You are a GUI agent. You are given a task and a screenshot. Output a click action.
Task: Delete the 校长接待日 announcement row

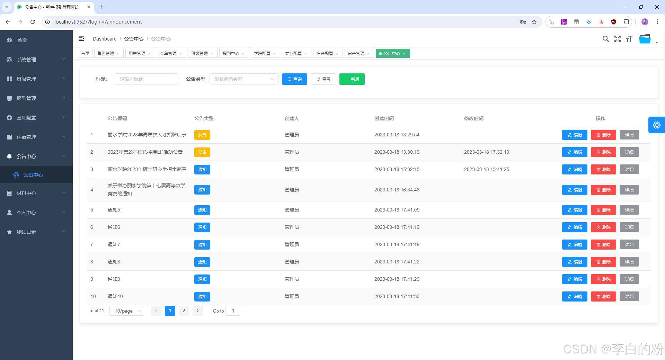click(603, 152)
